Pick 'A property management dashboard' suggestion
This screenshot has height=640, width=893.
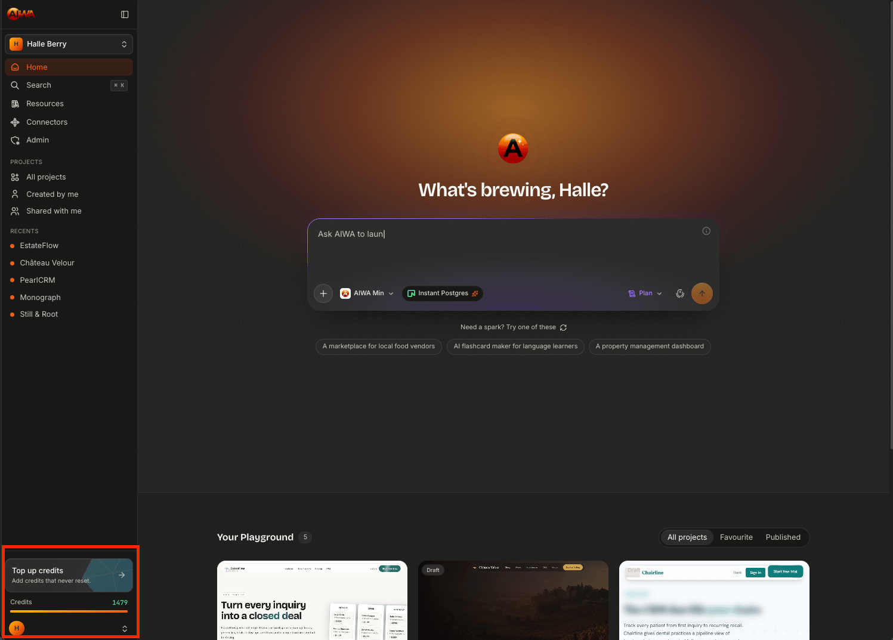650,347
